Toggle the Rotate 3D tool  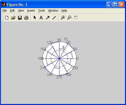[76, 17]
